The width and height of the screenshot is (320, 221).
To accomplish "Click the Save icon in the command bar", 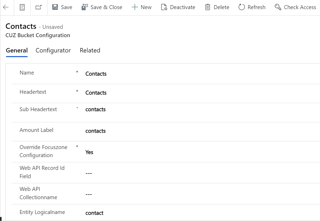I will point(62,7).
